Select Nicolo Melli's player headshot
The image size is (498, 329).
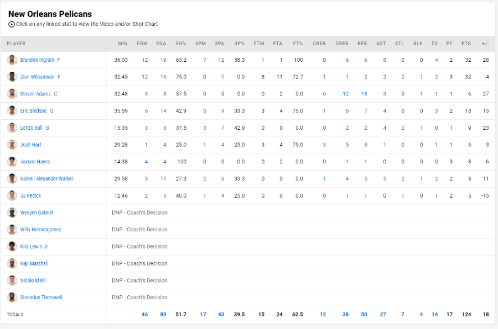coord(12,280)
